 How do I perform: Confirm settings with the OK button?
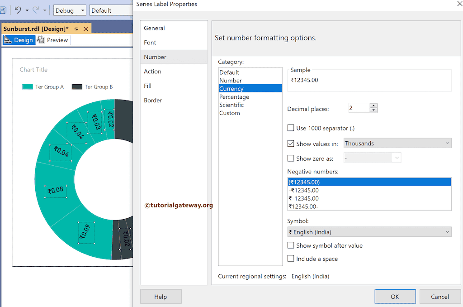coord(395,297)
